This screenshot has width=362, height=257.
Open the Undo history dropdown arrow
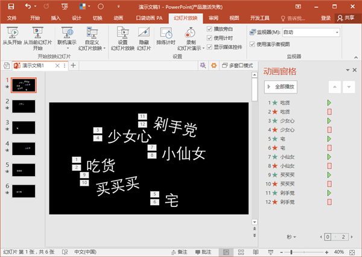(36, 6)
